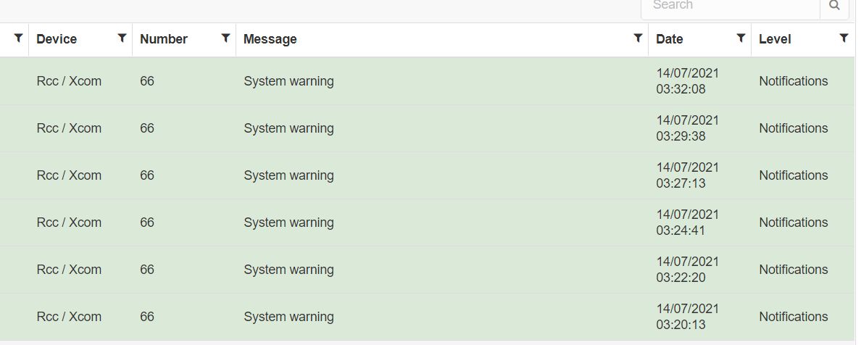Sort by the Level column header
Image resolution: width=861 pixels, height=345 pixels.
pyautogui.click(x=775, y=39)
